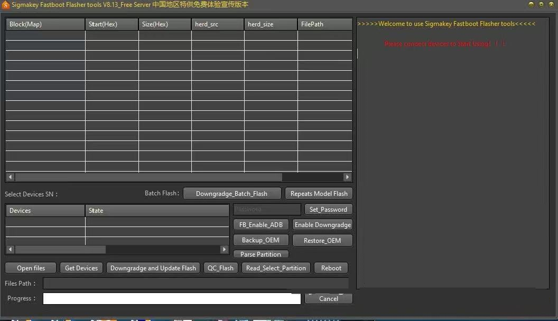
Task: Run Restore_OEM
Action: 322,240
